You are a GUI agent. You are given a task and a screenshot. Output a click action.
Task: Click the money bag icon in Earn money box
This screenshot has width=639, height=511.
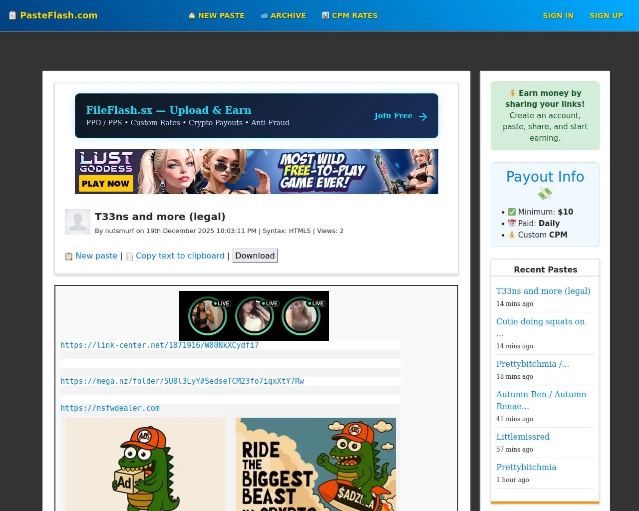pyautogui.click(x=512, y=93)
